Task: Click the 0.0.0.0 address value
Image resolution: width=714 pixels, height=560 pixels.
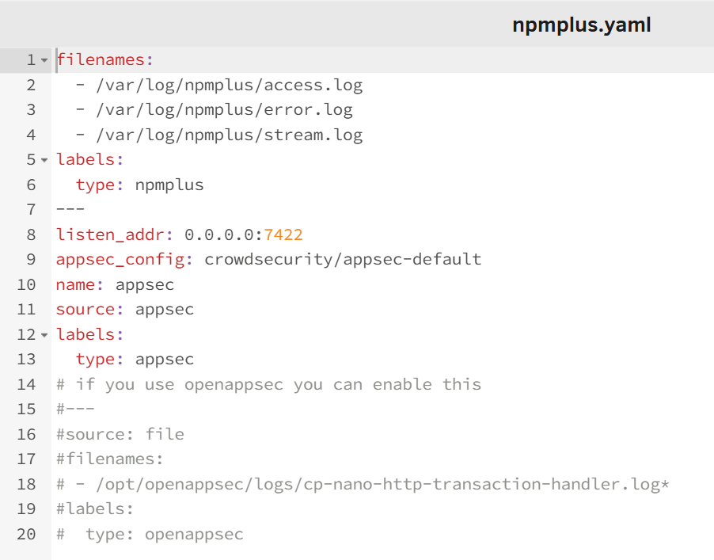Action: 219,234
